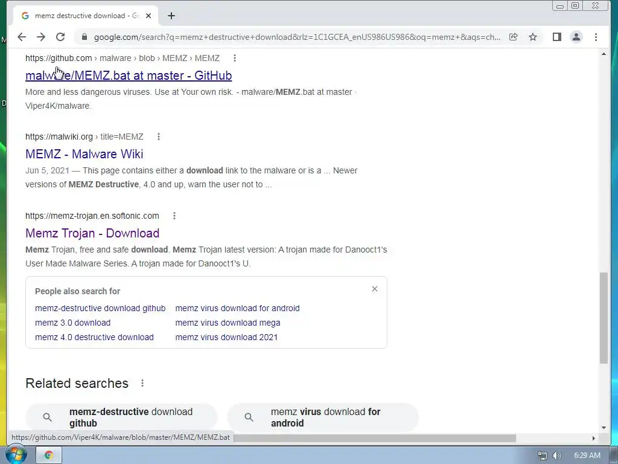Click the address bar URL
The image size is (618, 464).
coord(297,37)
